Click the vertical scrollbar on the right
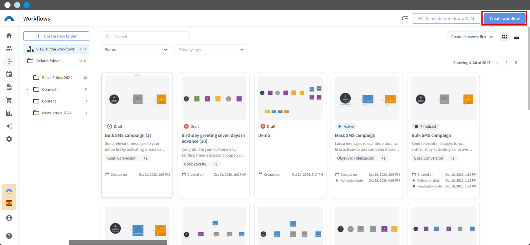This screenshot has height=245, width=530. pos(529,68)
